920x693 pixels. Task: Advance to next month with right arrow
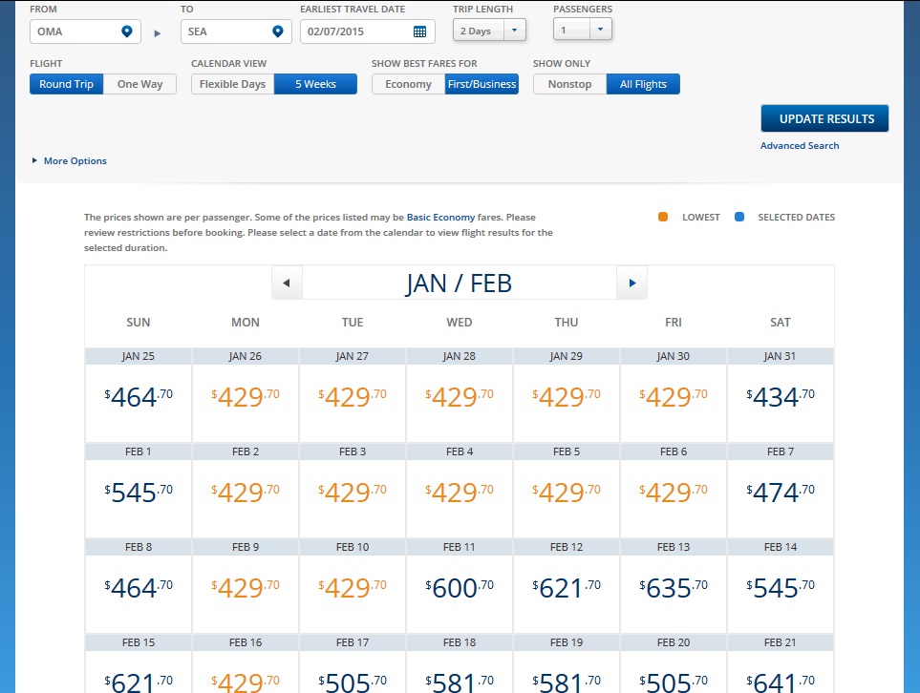pyautogui.click(x=631, y=283)
